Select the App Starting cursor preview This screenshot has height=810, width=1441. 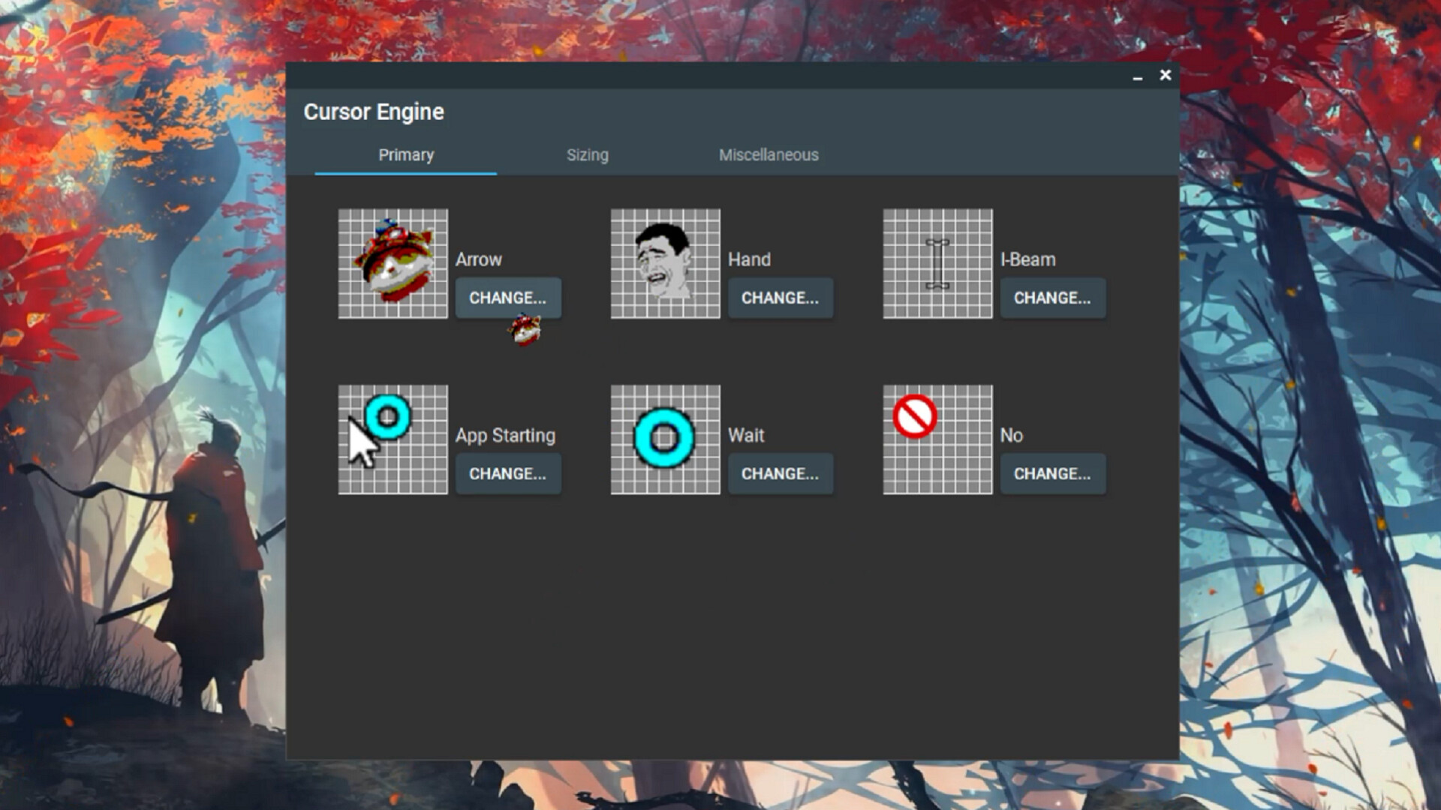pyautogui.click(x=393, y=440)
